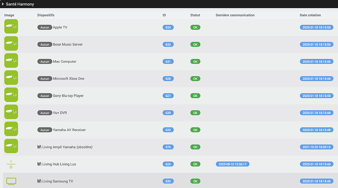The height and width of the screenshot is (188, 338).
Task: Open the Sony Blu-ray Player device link
Action: click(68, 96)
